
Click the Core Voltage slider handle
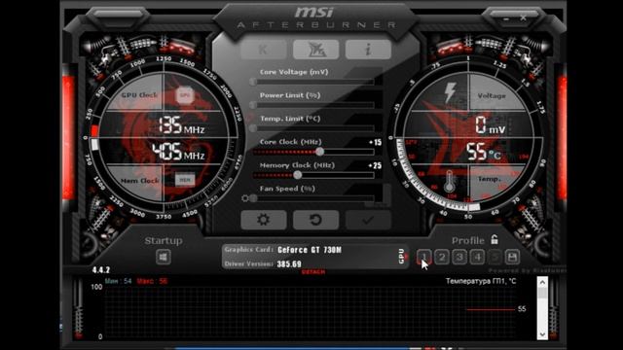click(x=253, y=82)
